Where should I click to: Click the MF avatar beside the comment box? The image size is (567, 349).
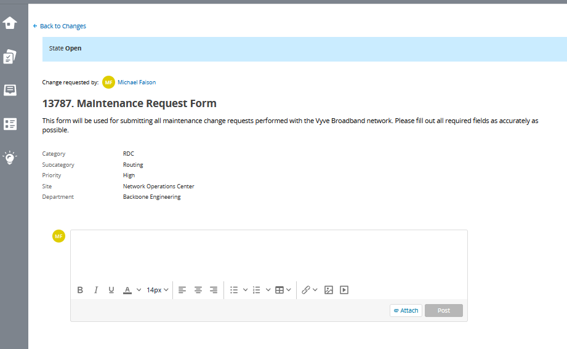[58, 236]
